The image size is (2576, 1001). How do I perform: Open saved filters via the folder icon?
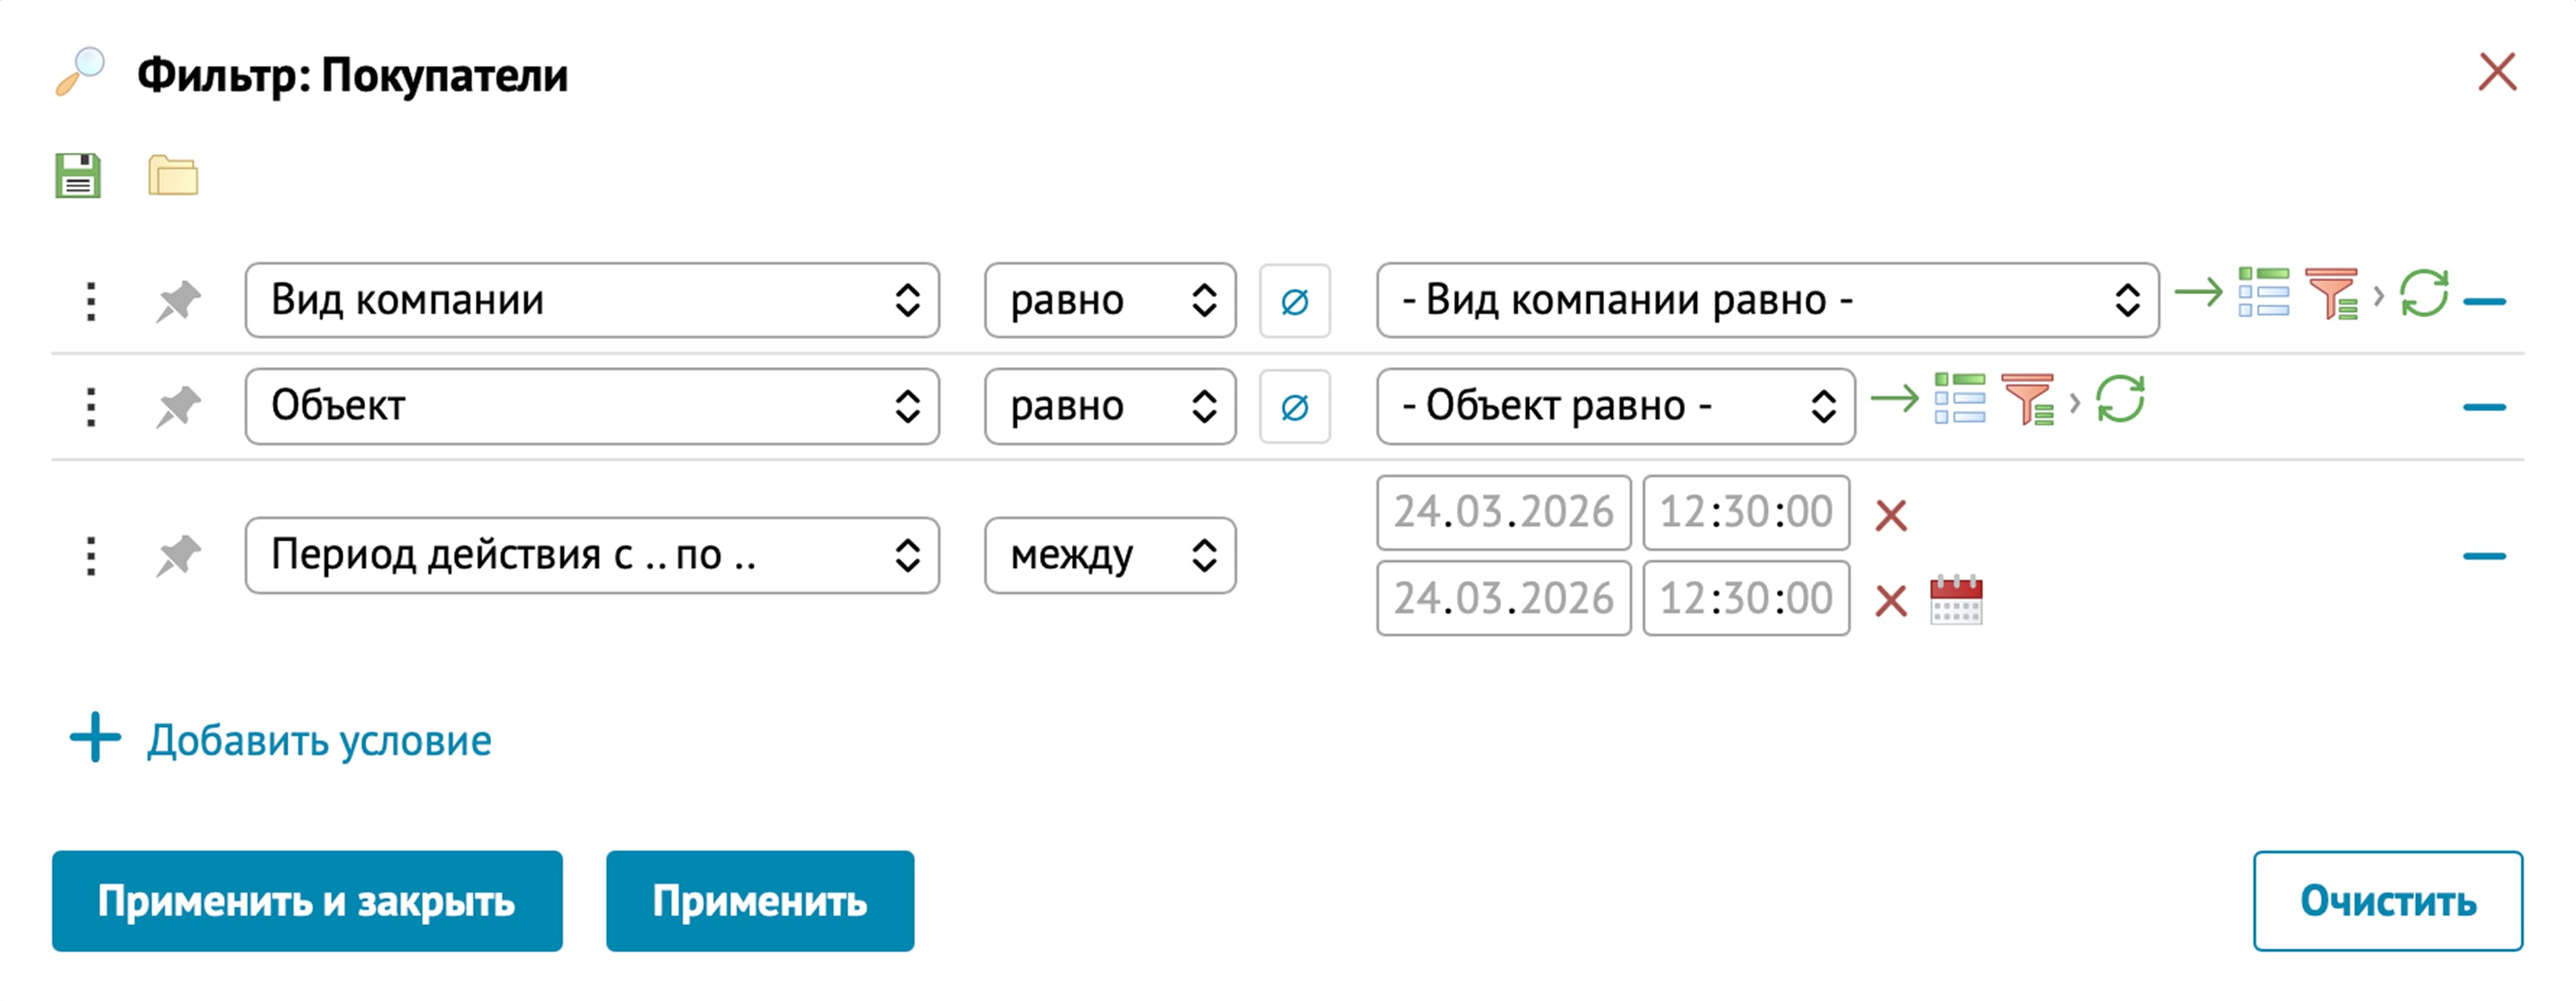point(173,176)
